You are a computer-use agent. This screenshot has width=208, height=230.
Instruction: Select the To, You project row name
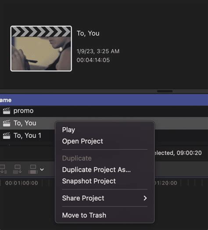tap(25, 123)
